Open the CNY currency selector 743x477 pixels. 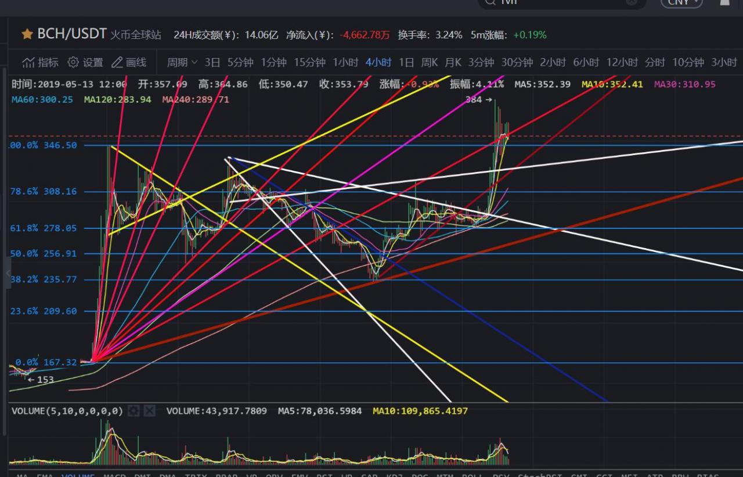pos(681,2)
